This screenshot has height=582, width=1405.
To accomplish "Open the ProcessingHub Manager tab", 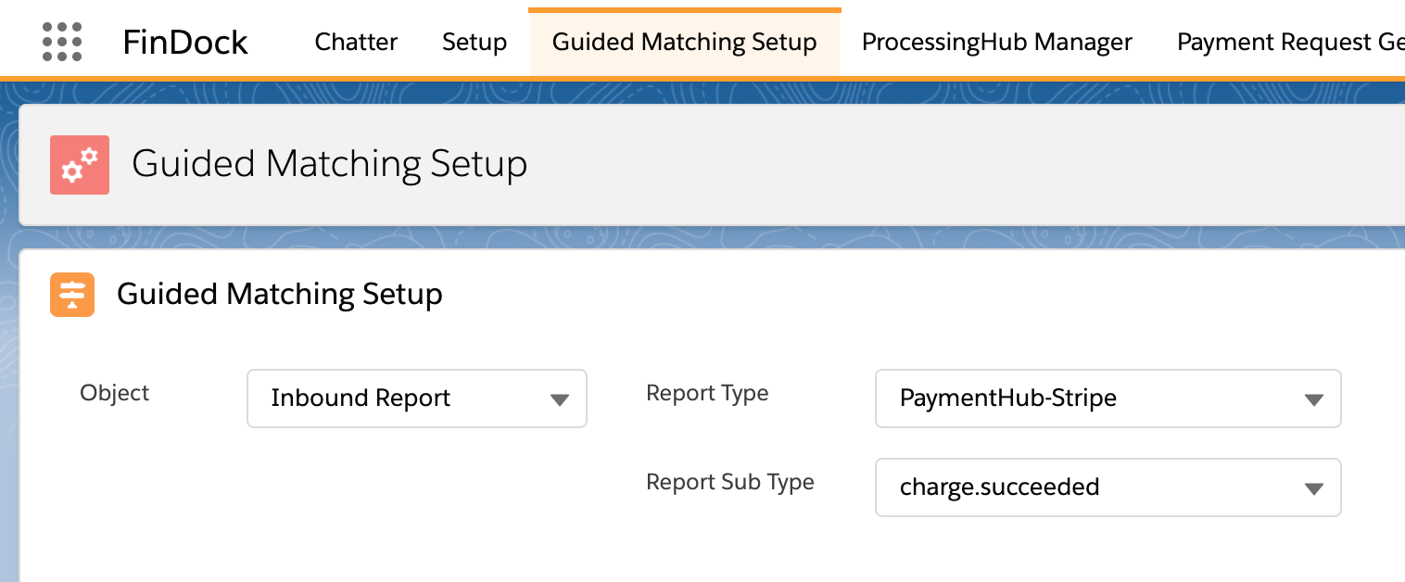I will pos(996,42).
